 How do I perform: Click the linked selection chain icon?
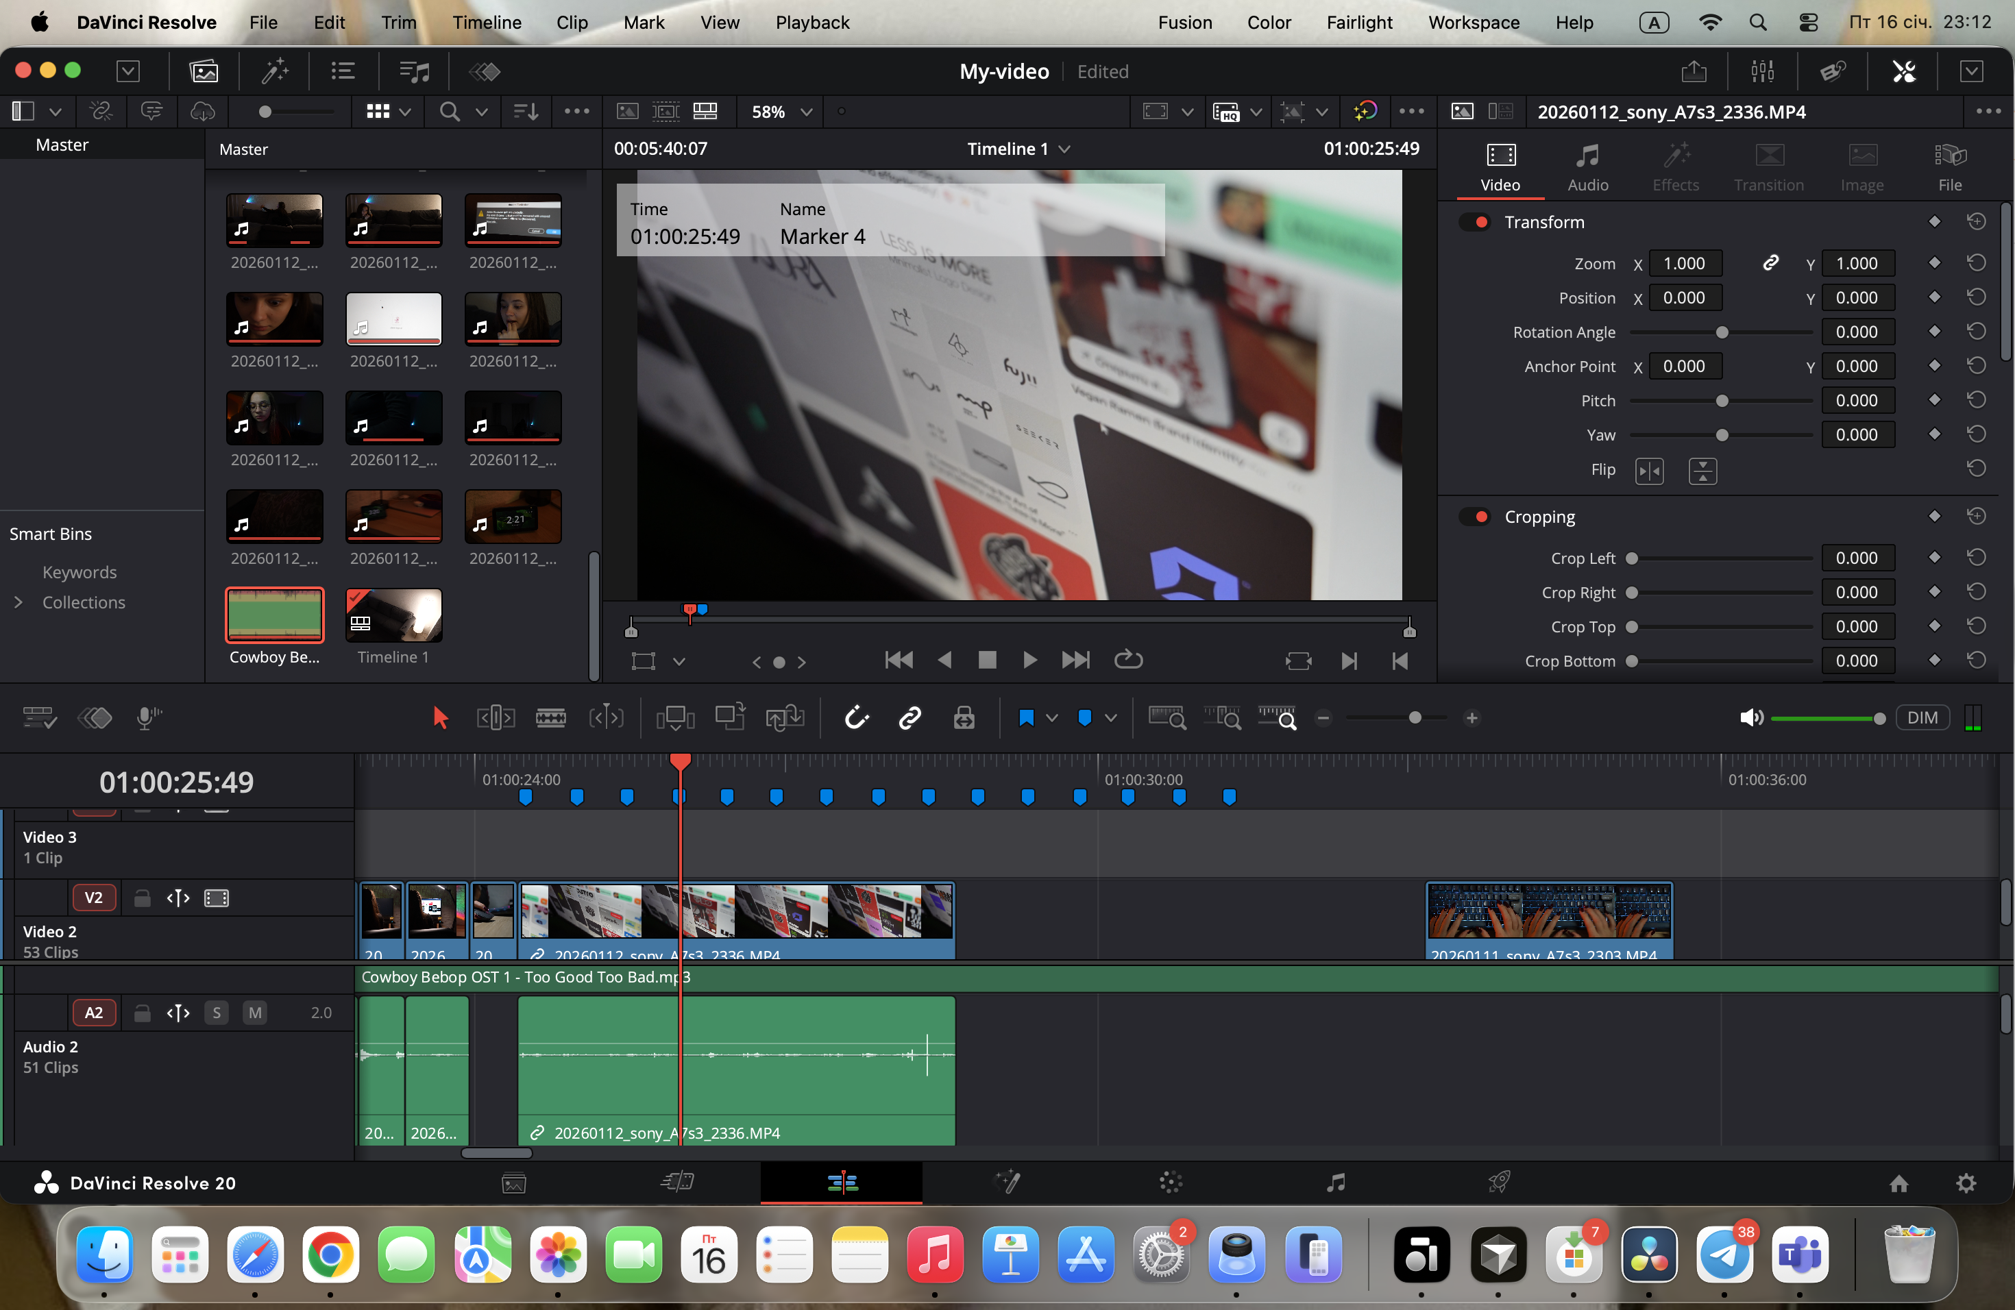pos(909,719)
